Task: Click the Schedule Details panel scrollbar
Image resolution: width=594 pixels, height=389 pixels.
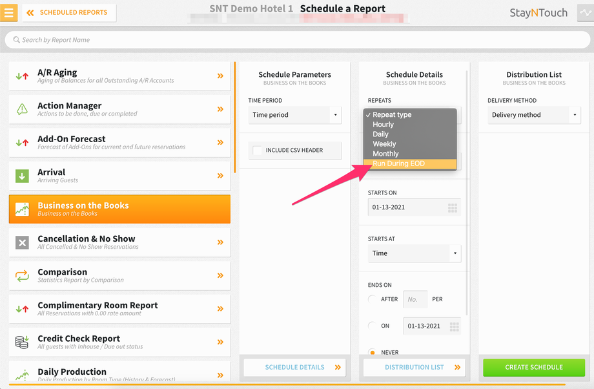Action: tap(467, 193)
